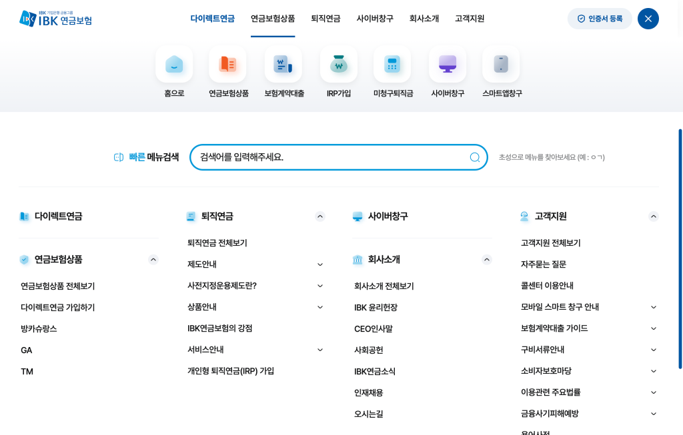683x435 pixels.
Task: Close the full menu with X button
Action: [x=648, y=19]
